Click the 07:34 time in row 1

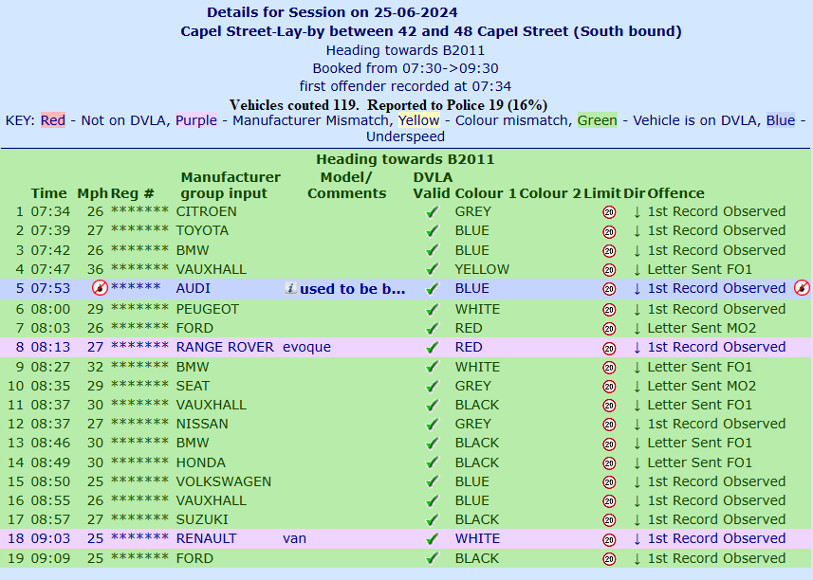click(50, 211)
